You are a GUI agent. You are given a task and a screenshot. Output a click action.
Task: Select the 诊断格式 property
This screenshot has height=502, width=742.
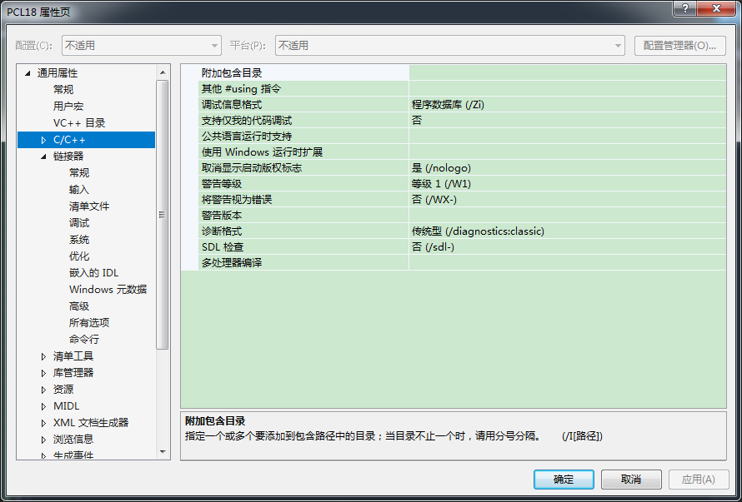[303, 231]
